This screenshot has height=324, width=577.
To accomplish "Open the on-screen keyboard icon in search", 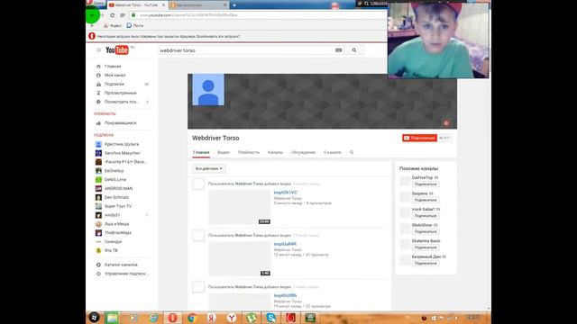I will click(339, 50).
